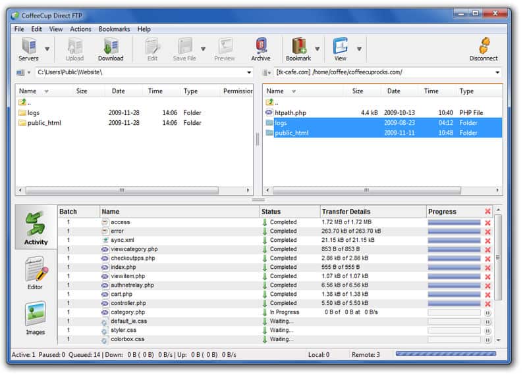Click the local pane horizontal scrollbar
The image size is (527, 376).
[121, 190]
